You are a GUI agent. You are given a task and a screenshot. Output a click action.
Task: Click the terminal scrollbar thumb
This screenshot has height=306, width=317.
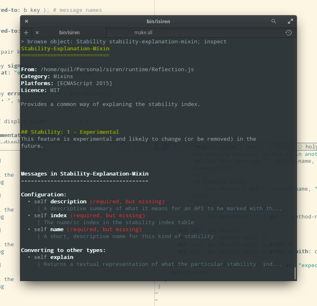coord(295,273)
